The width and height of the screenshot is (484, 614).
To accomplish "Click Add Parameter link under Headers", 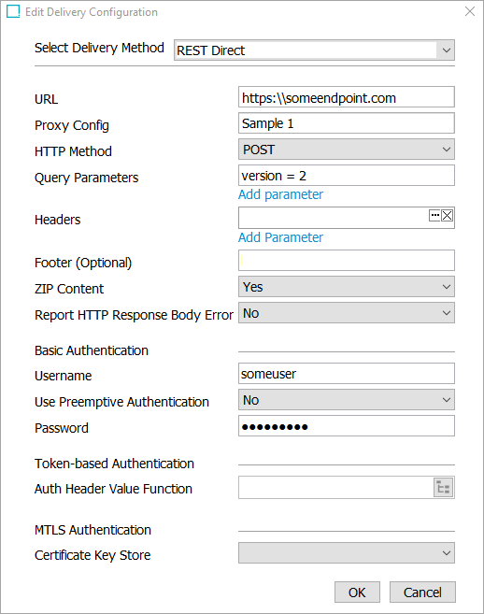I will pos(280,237).
